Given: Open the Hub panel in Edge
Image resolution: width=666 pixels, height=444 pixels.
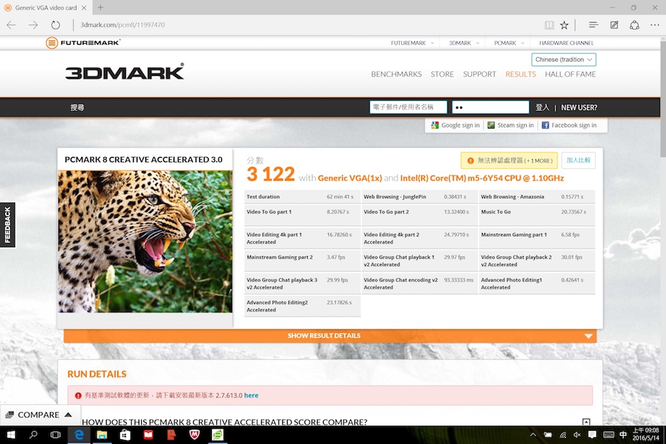Looking at the screenshot, I should click(x=593, y=25).
